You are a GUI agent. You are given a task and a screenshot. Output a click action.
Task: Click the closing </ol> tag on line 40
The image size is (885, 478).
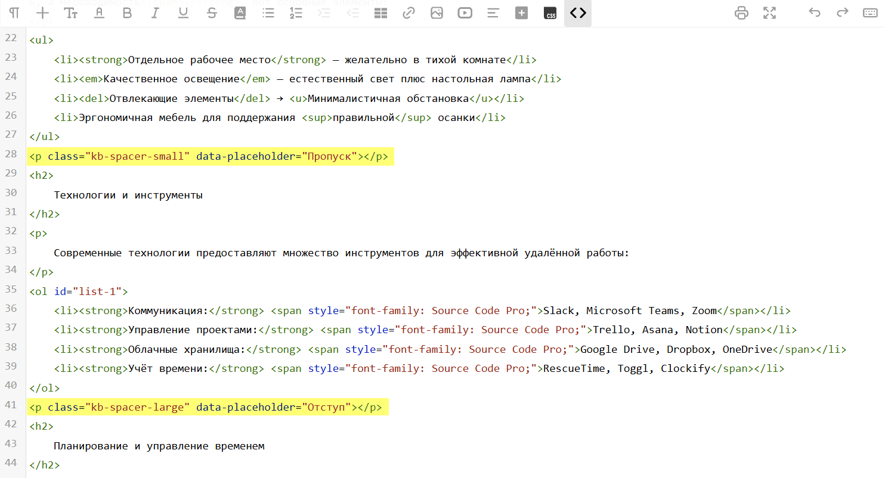click(44, 388)
